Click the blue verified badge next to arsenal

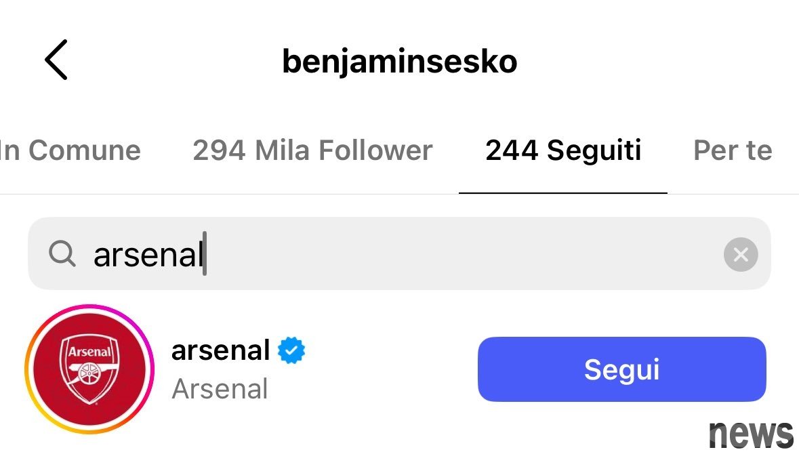pos(291,350)
